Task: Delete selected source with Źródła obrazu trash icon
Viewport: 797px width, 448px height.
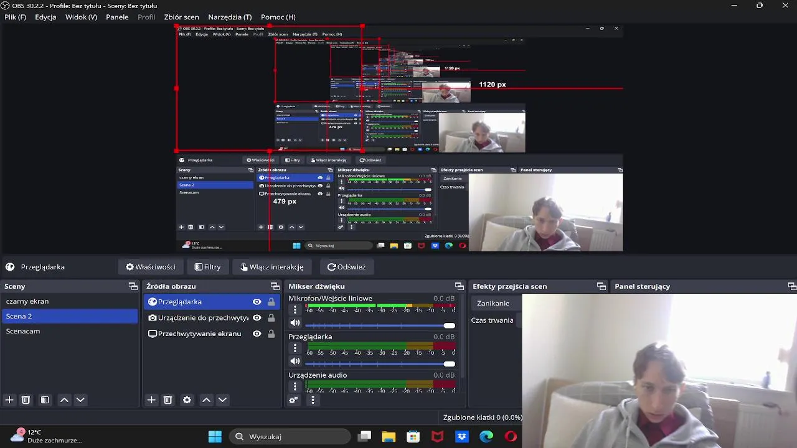Action: 167,400
